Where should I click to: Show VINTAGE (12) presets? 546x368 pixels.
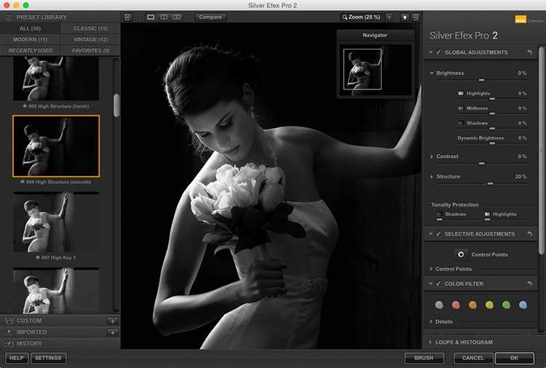(90, 39)
